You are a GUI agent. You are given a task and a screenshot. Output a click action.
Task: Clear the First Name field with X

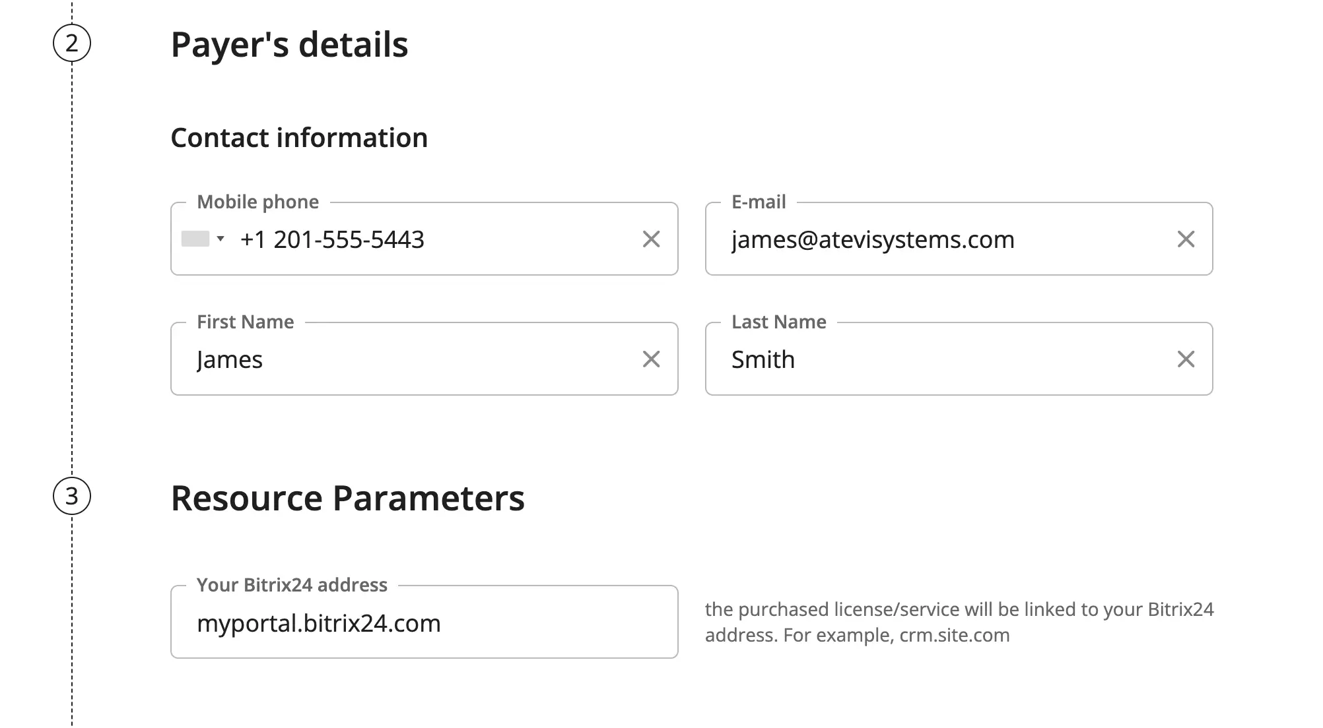click(x=651, y=359)
